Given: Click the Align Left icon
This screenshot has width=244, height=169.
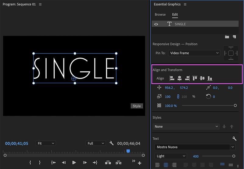Looking at the screenshot, I should coord(172,79).
